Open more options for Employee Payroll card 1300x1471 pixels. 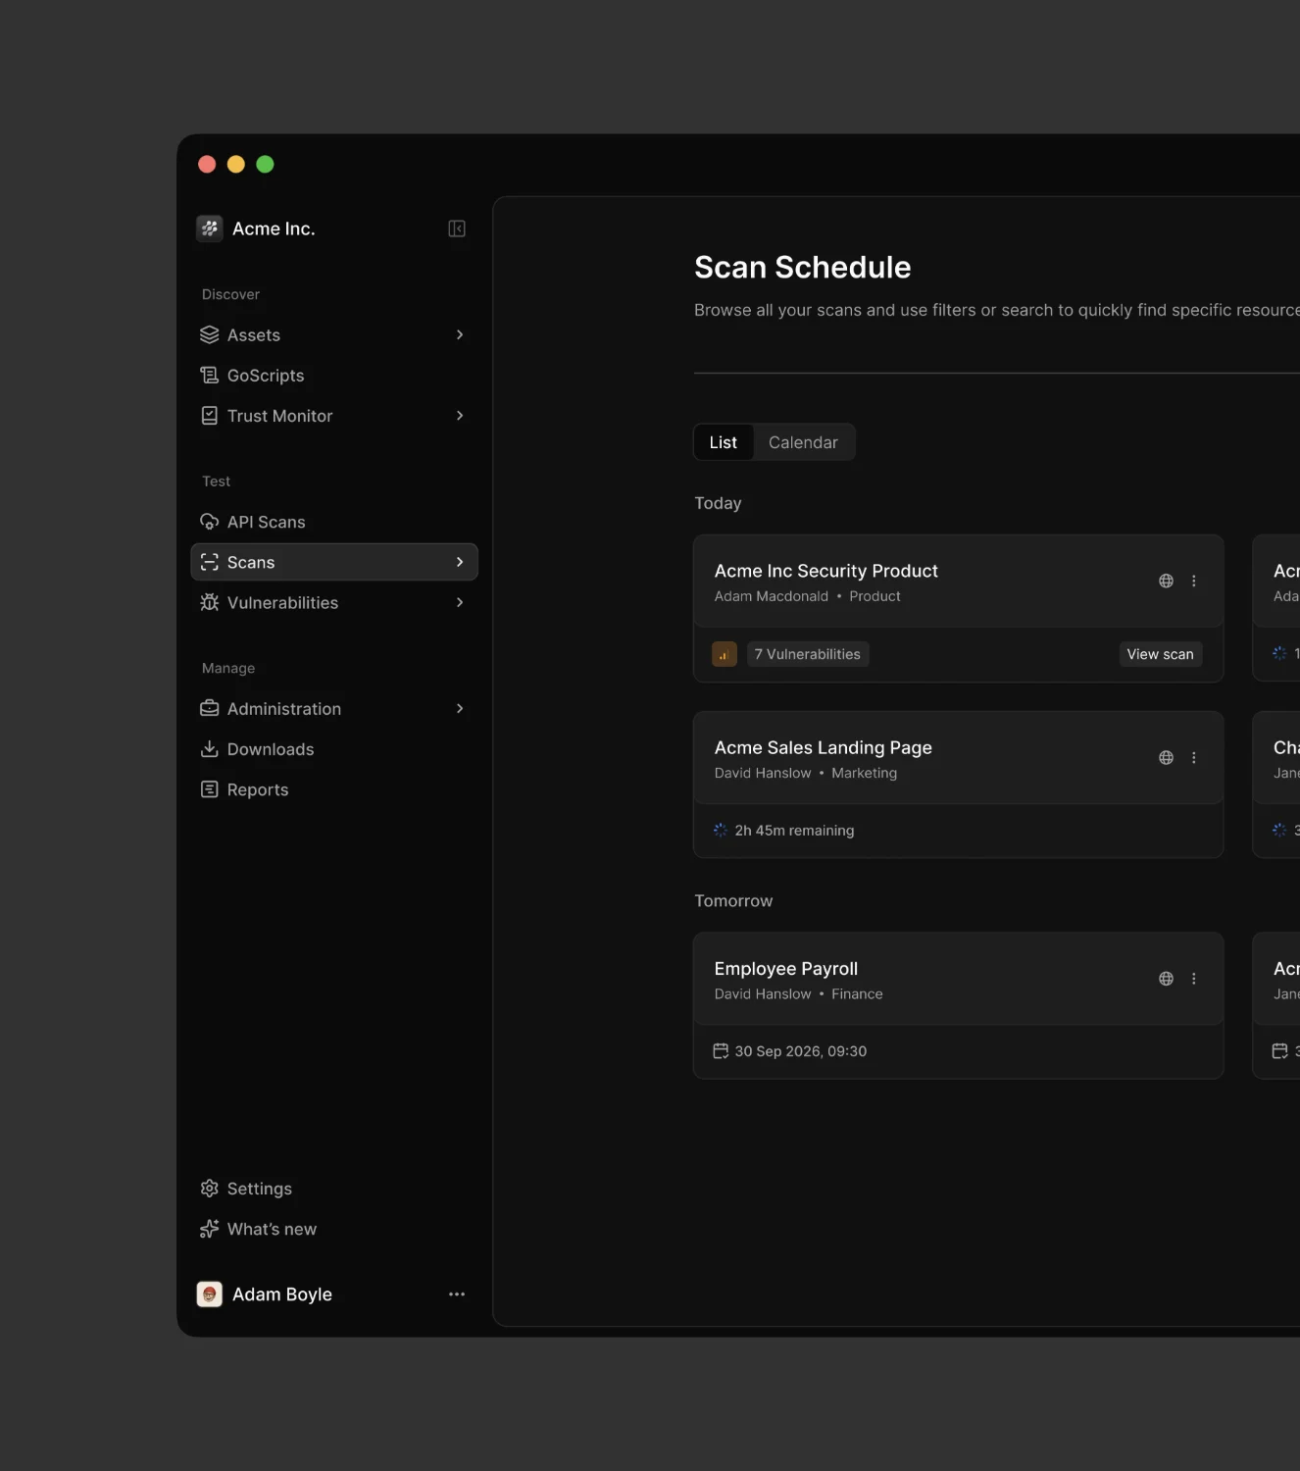pos(1194,979)
